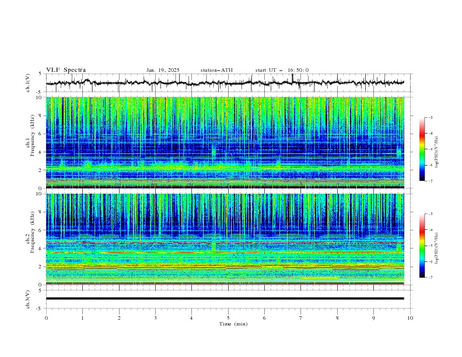
Task: Click the "-5" tick on upper colorbar
Action: [x=430, y=149]
